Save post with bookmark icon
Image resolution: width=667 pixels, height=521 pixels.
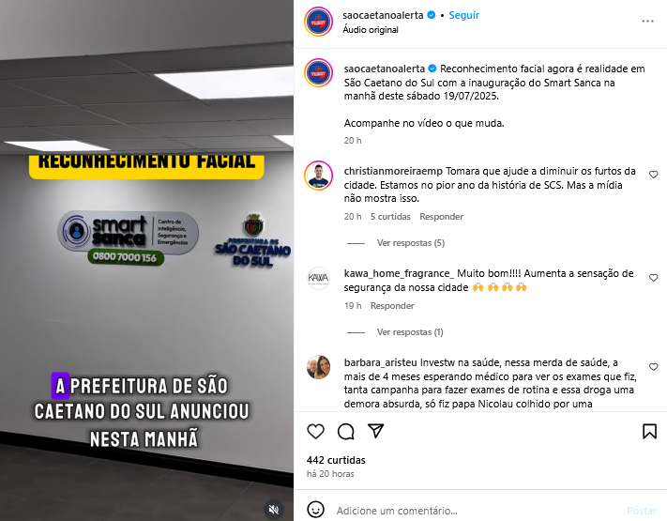649,431
